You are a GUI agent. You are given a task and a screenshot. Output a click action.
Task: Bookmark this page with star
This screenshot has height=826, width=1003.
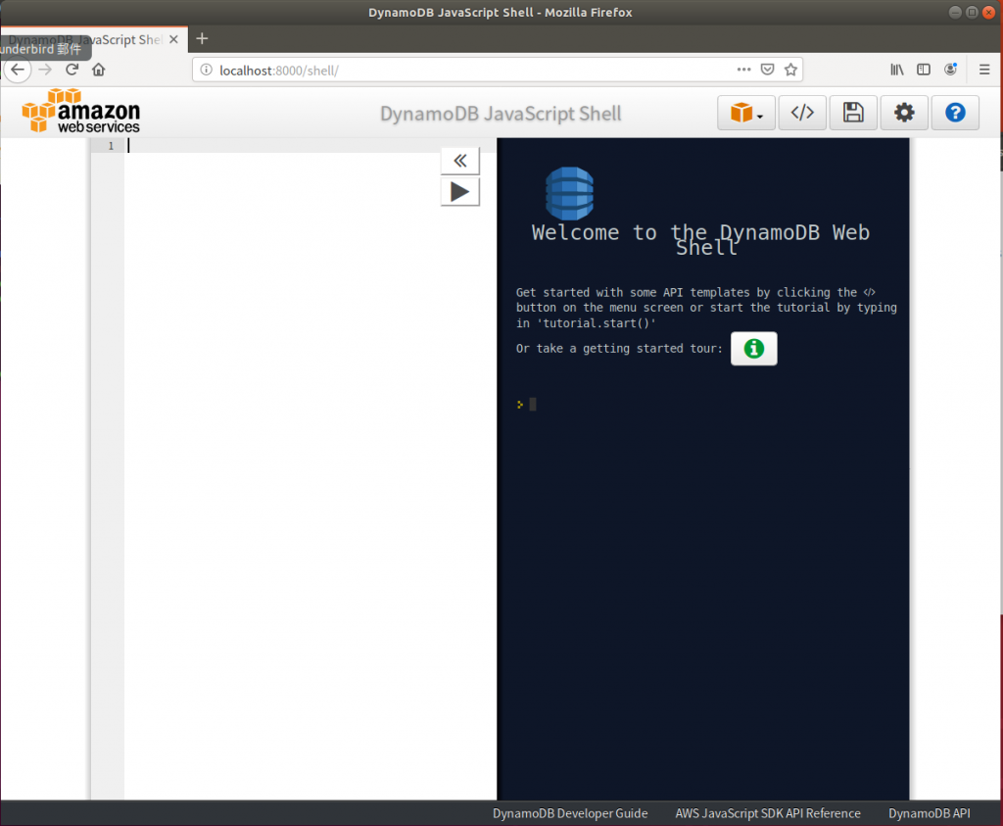(790, 70)
